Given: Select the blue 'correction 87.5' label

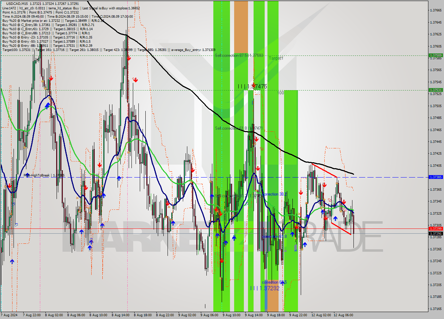Looking at the screenshot, I should point(274,282).
